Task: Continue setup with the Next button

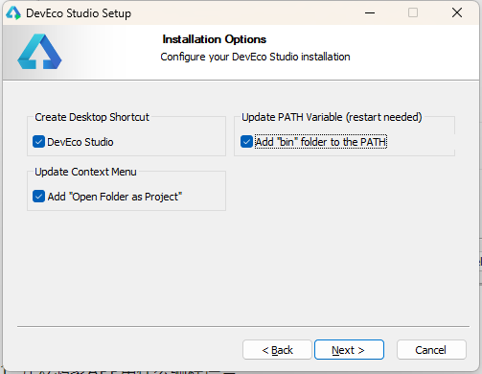Action: click(x=349, y=350)
